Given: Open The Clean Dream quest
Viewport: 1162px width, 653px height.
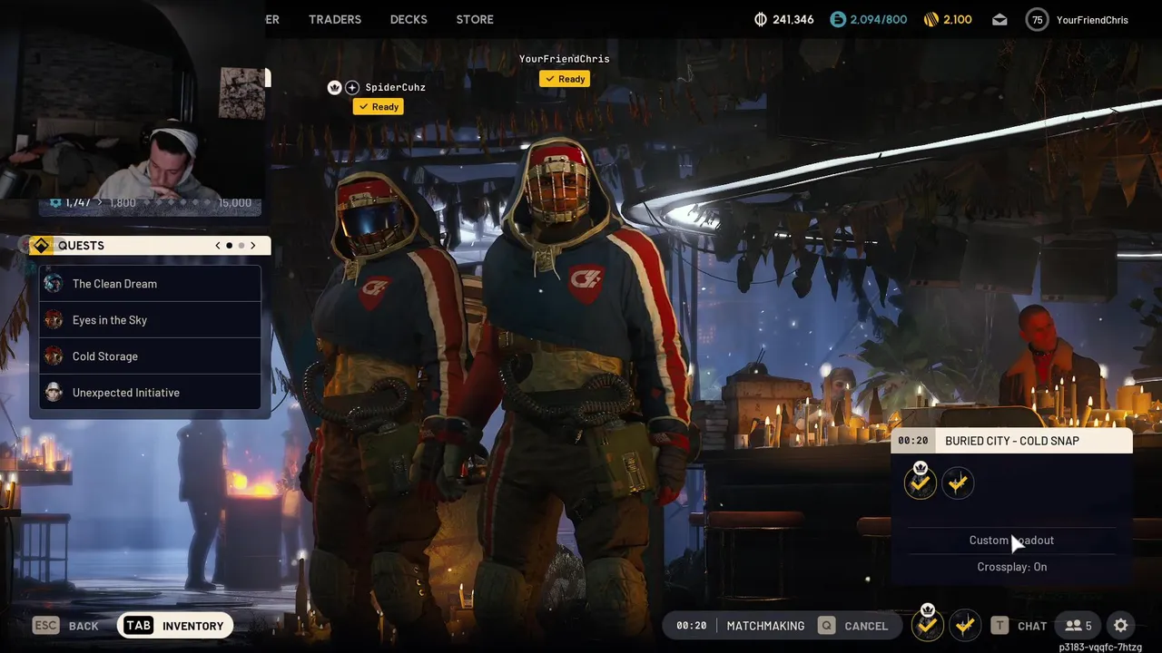Looking at the screenshot, I should click(150, 284).
